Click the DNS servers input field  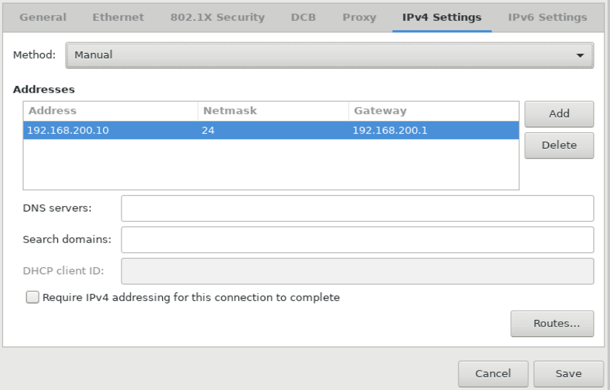click(357, 208)
